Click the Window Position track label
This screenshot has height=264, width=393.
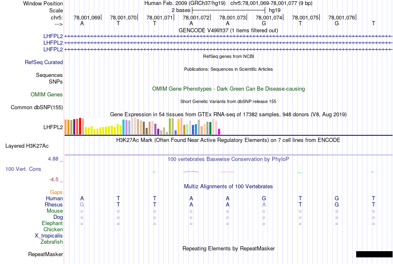coord(43,3)
